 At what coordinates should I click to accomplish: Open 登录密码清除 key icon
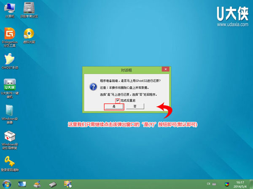pyautogui.click(x=10, y=164)
